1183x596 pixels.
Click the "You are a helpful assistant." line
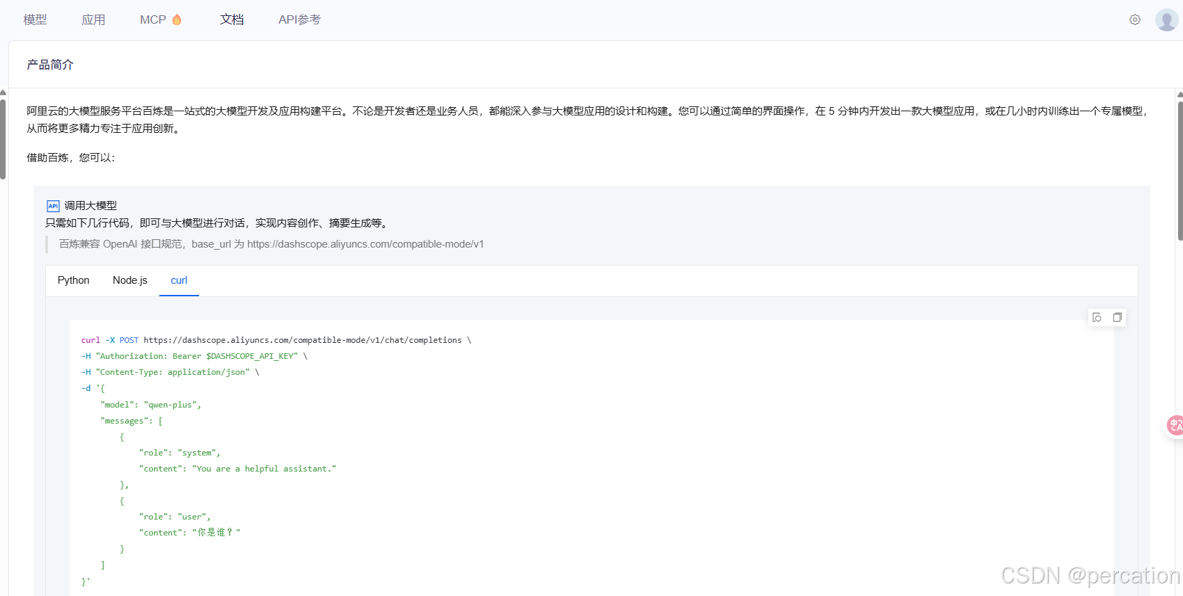tap(237, 469)
